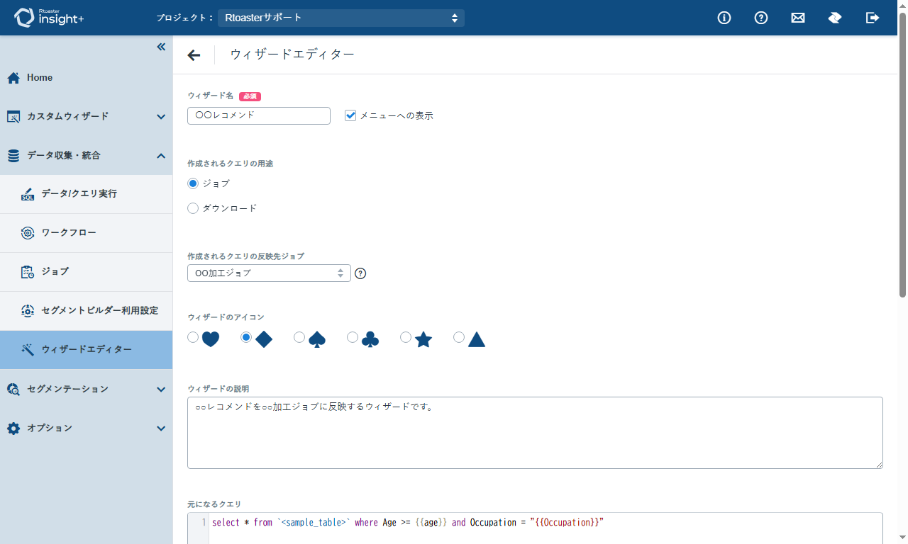This screenshot has height=544, width=908.
Task: Collapse the sidebar with double chevron
Action: coord(161,47)
